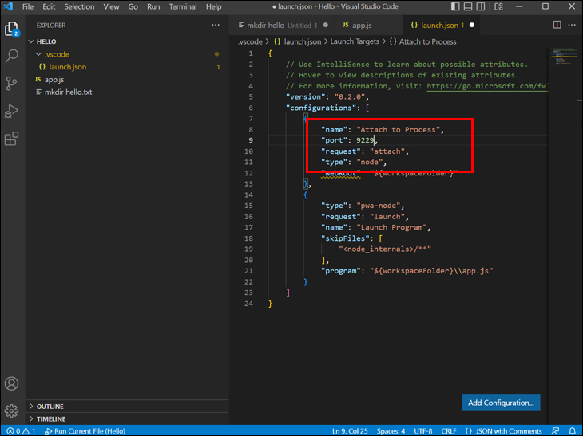Image resolution: width=583 pixels, height=436 pixels.
Task: Switch to the app.js tab
Action: pyautogui.click(x=362, y=25)
